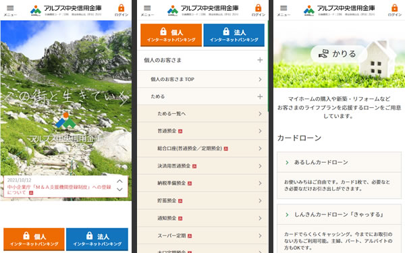Viewport: 405px width, 253px height.
Task: Select スーパー定期 menu item
Action: [x=202, y=235]
